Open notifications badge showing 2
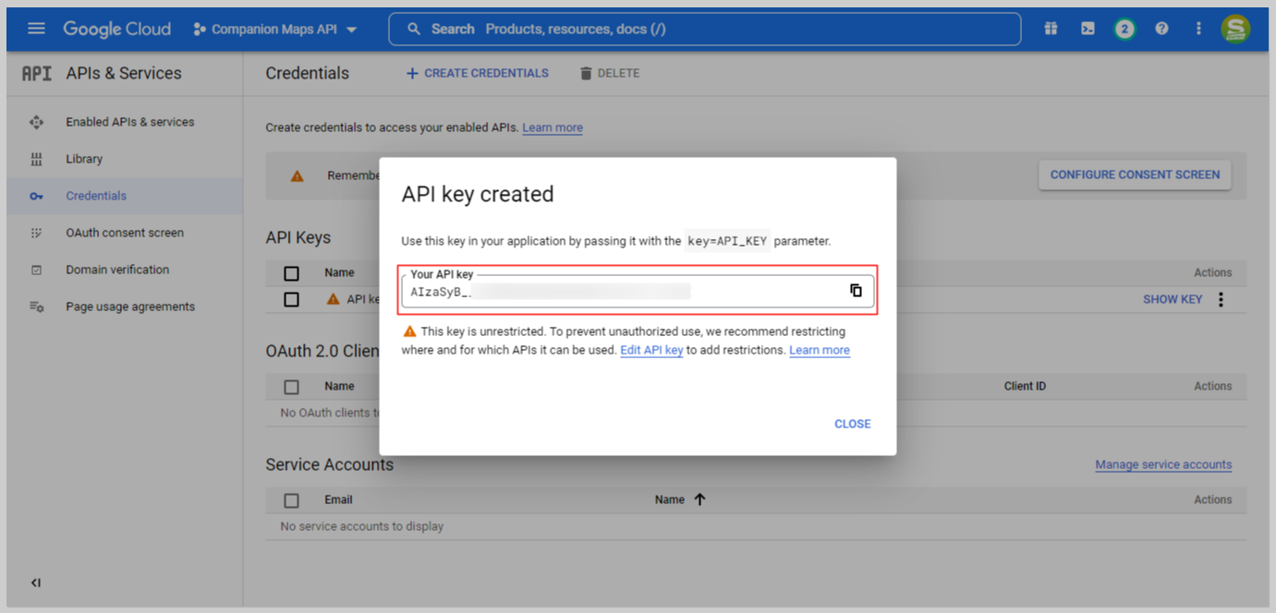The image size is (1276, 613). [1124, 29]
